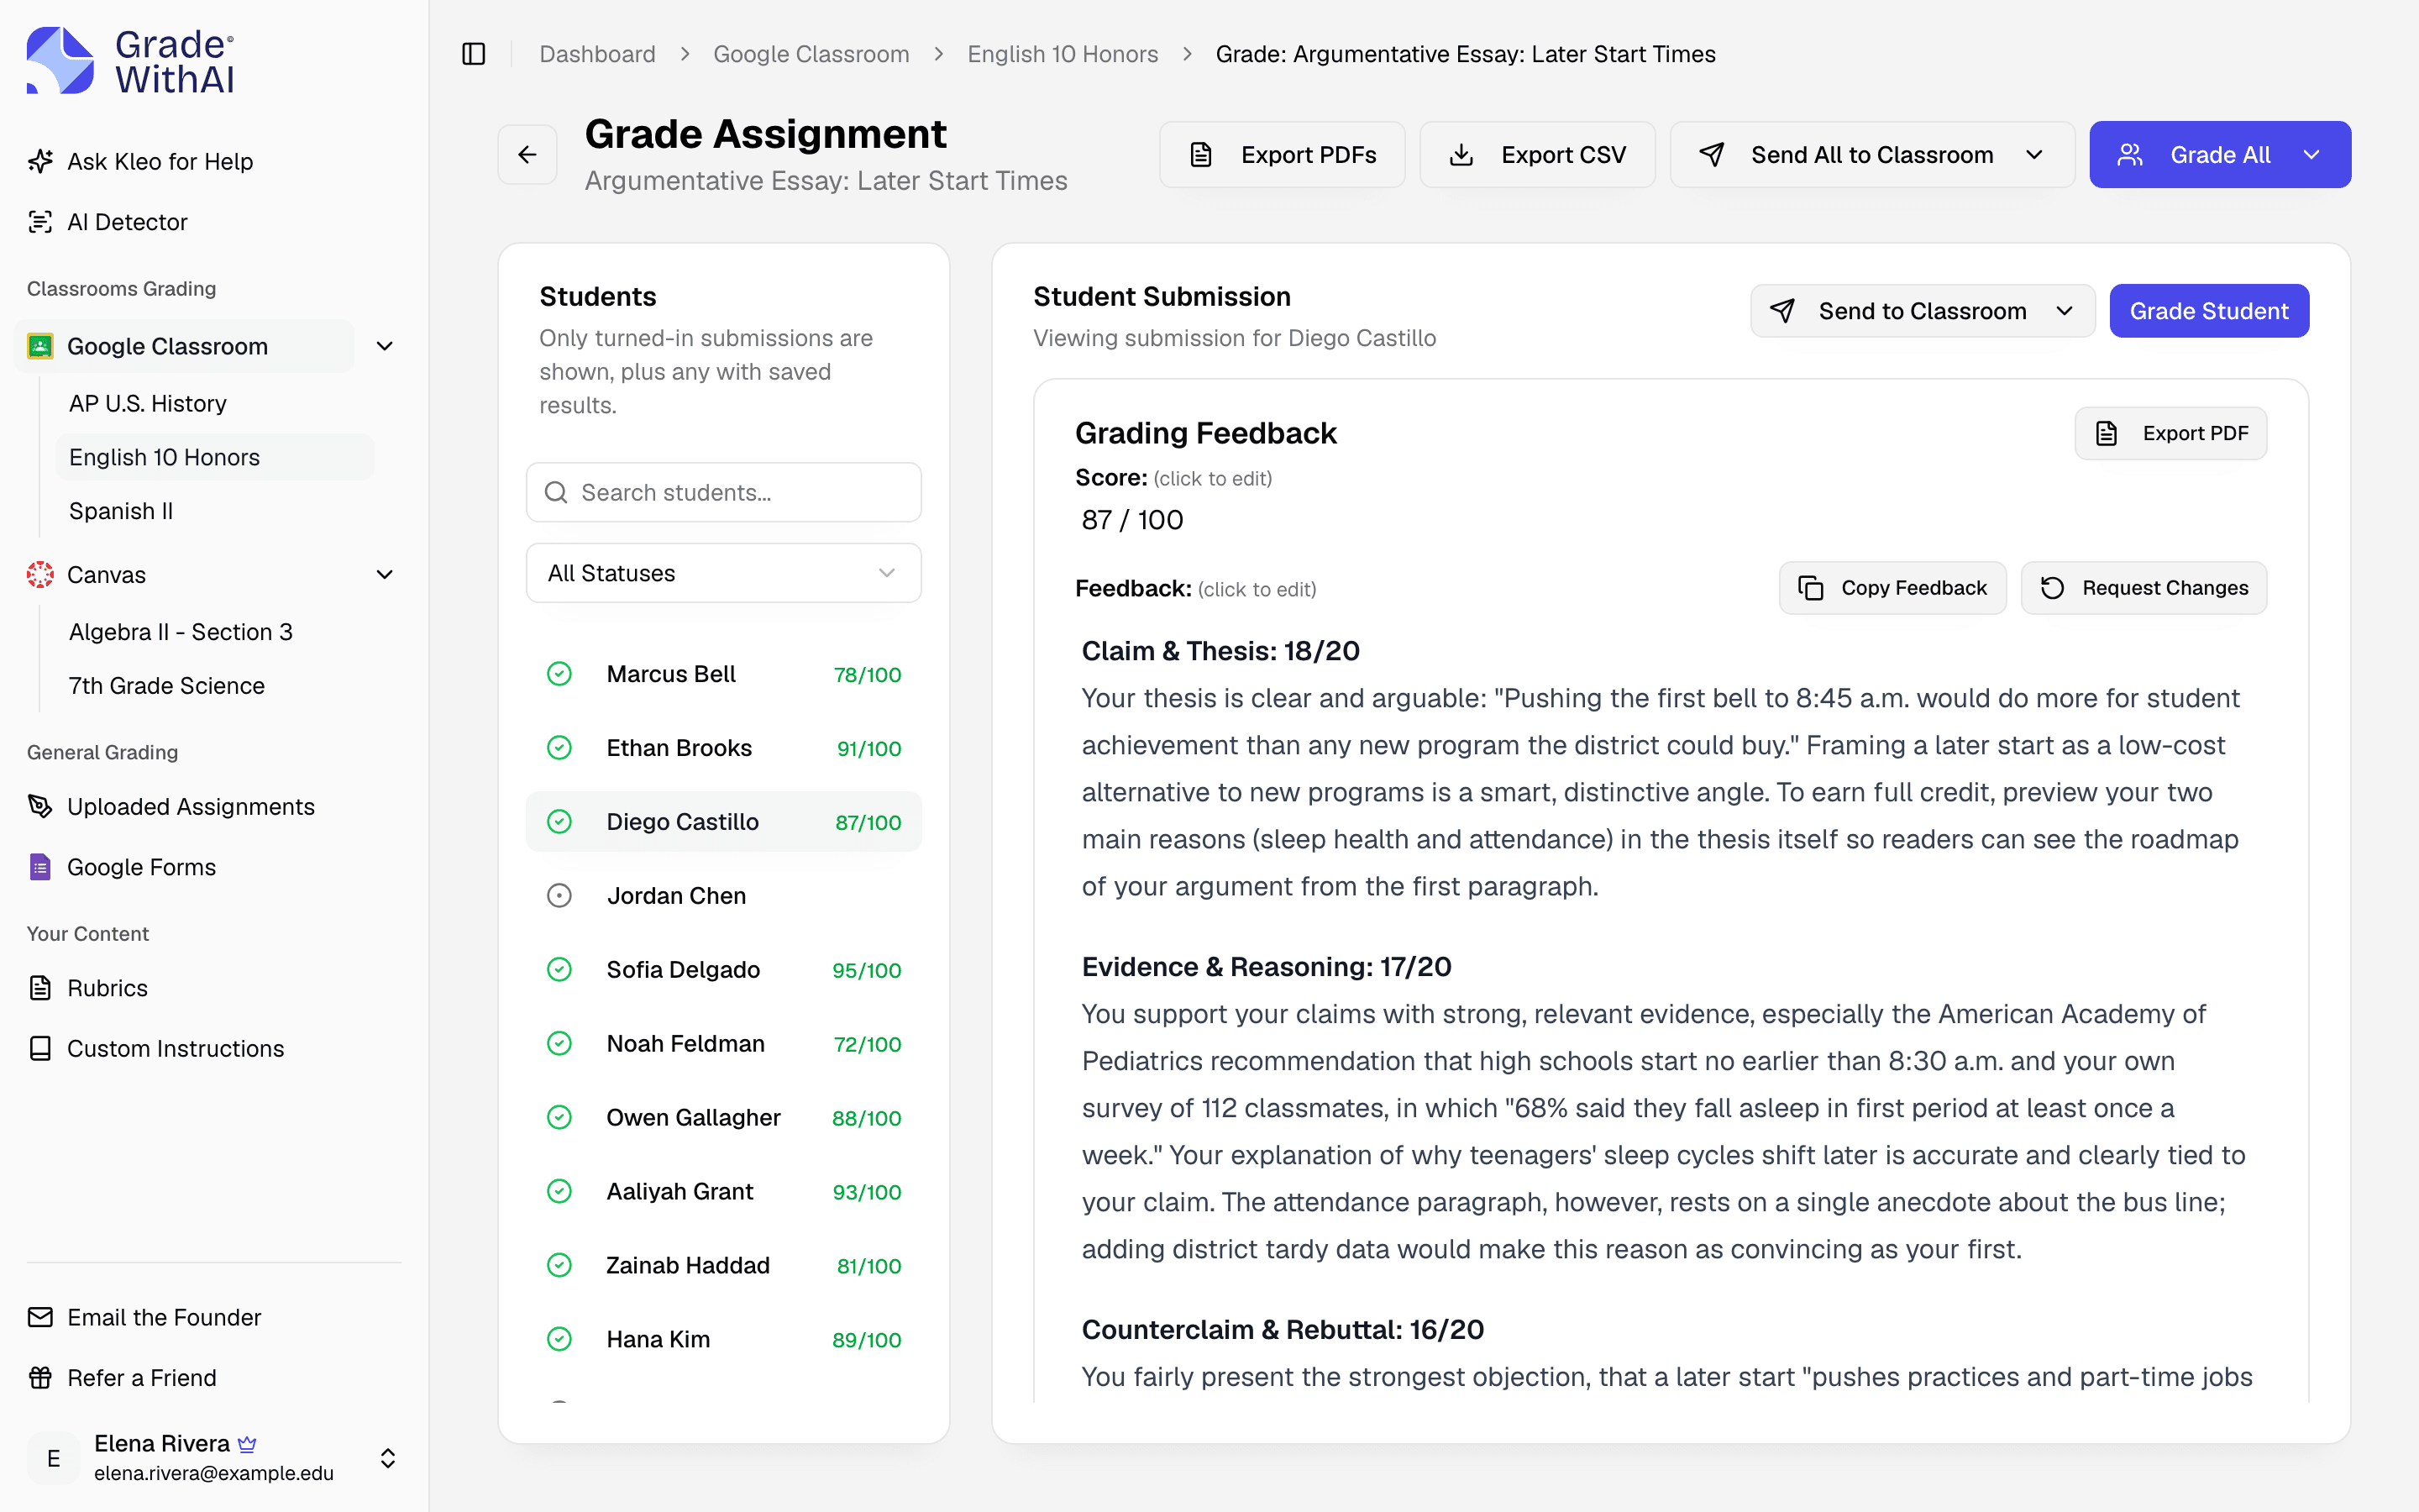Click the Refer a Friend gift icon

(40, 1377)
